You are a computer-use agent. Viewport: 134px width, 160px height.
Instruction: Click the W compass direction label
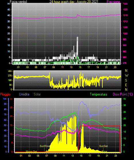click(x=127, y=76)
